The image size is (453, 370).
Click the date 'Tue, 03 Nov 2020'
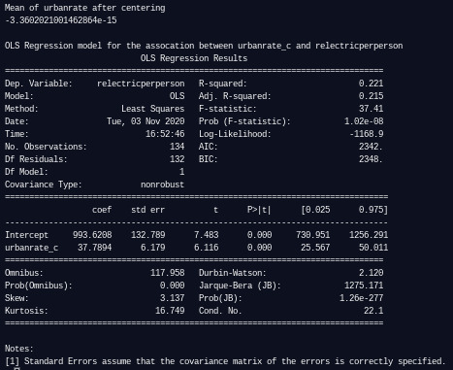(x=146, y=121)
